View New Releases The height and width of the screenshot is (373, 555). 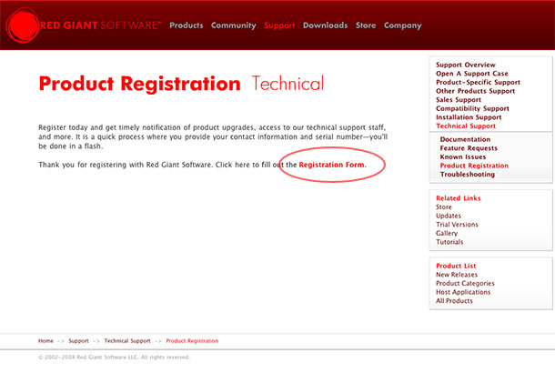tap(457, 275)
